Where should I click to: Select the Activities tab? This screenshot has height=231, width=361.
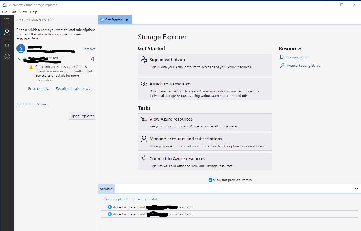point(106,189)
